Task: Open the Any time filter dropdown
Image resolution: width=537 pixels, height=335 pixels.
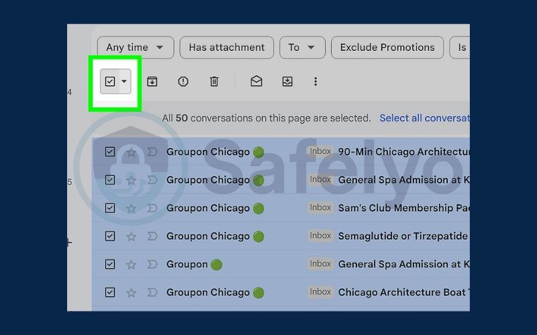Action: [136, 48]
